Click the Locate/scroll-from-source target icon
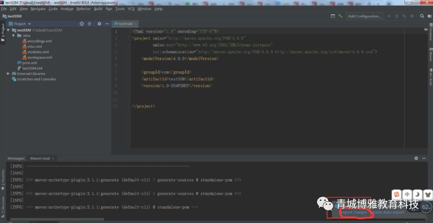 tap(81, 24)
